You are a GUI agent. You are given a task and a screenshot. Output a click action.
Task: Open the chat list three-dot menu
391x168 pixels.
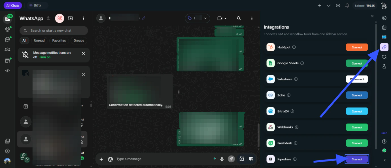(x=83, y=18)
